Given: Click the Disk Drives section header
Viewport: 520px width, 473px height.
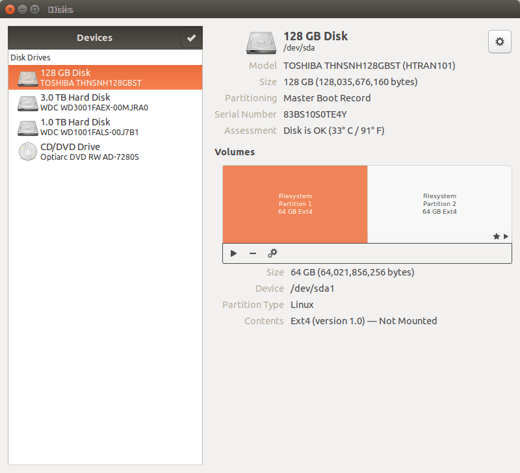Looking at the screenshot, I should pos(31,58).
